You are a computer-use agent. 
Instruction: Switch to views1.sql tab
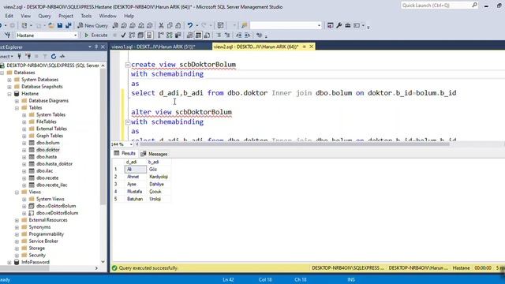point(153,47)
